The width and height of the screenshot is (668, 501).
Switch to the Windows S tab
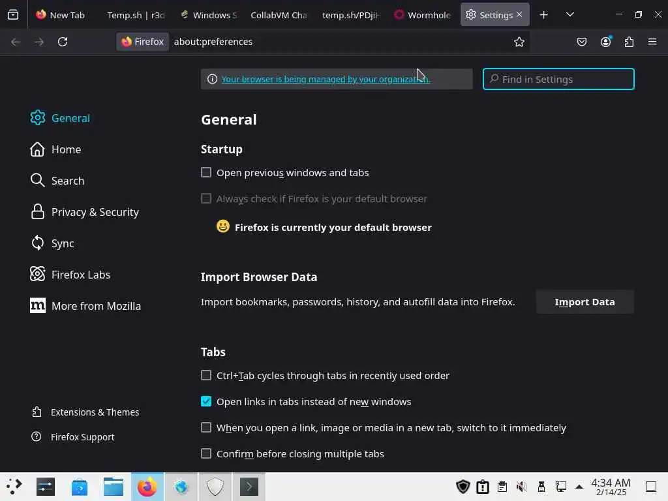(209, 15)
